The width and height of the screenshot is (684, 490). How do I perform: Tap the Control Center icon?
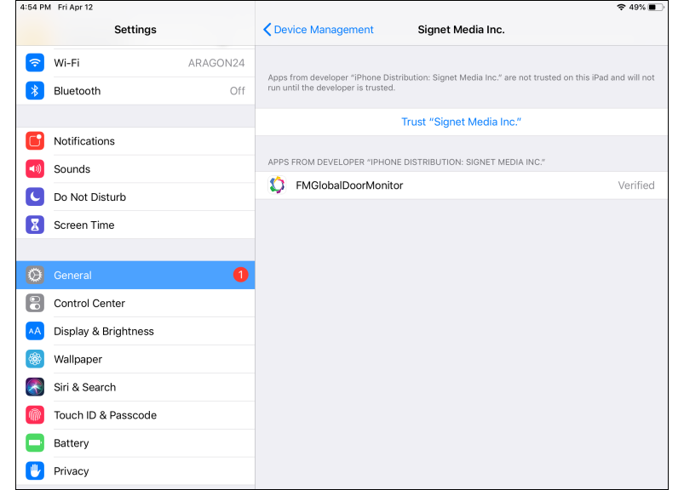click(x=35, y=304)
